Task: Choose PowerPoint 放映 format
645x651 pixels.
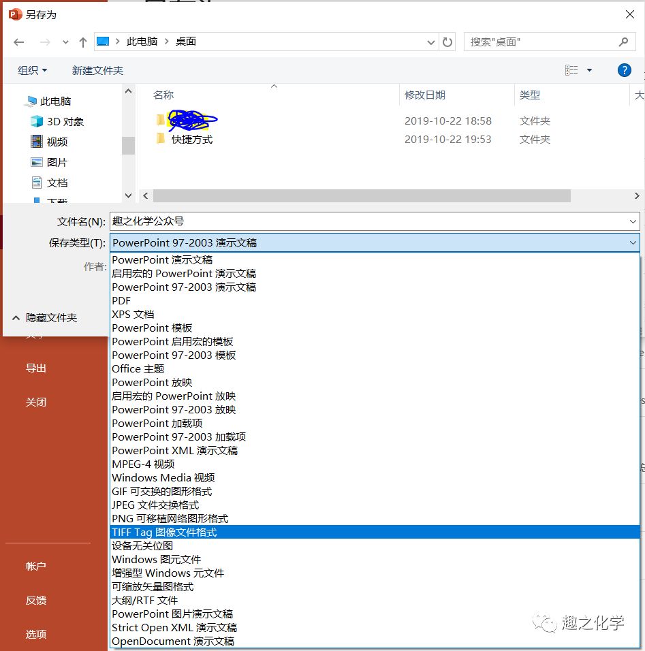Action: pos(375,383)
